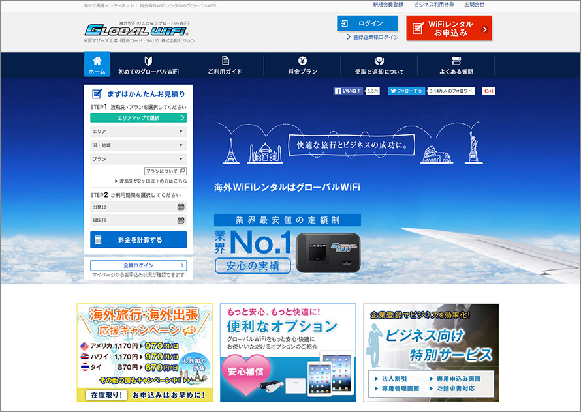Open 受取と返却について menu item
The height and width of the screenshot is (412, 581).
[x=379, y=65]
